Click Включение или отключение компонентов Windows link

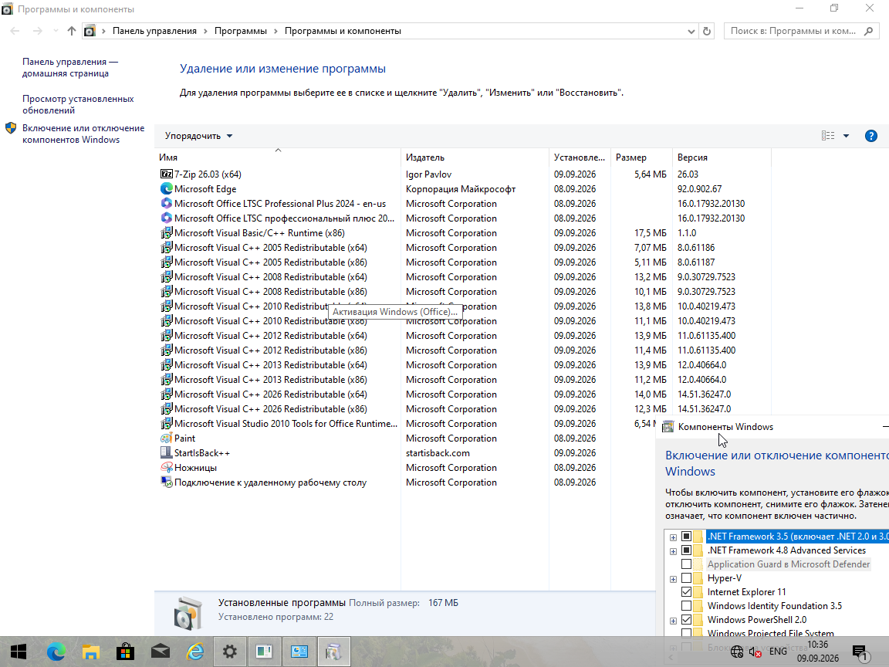coord(83,134)
